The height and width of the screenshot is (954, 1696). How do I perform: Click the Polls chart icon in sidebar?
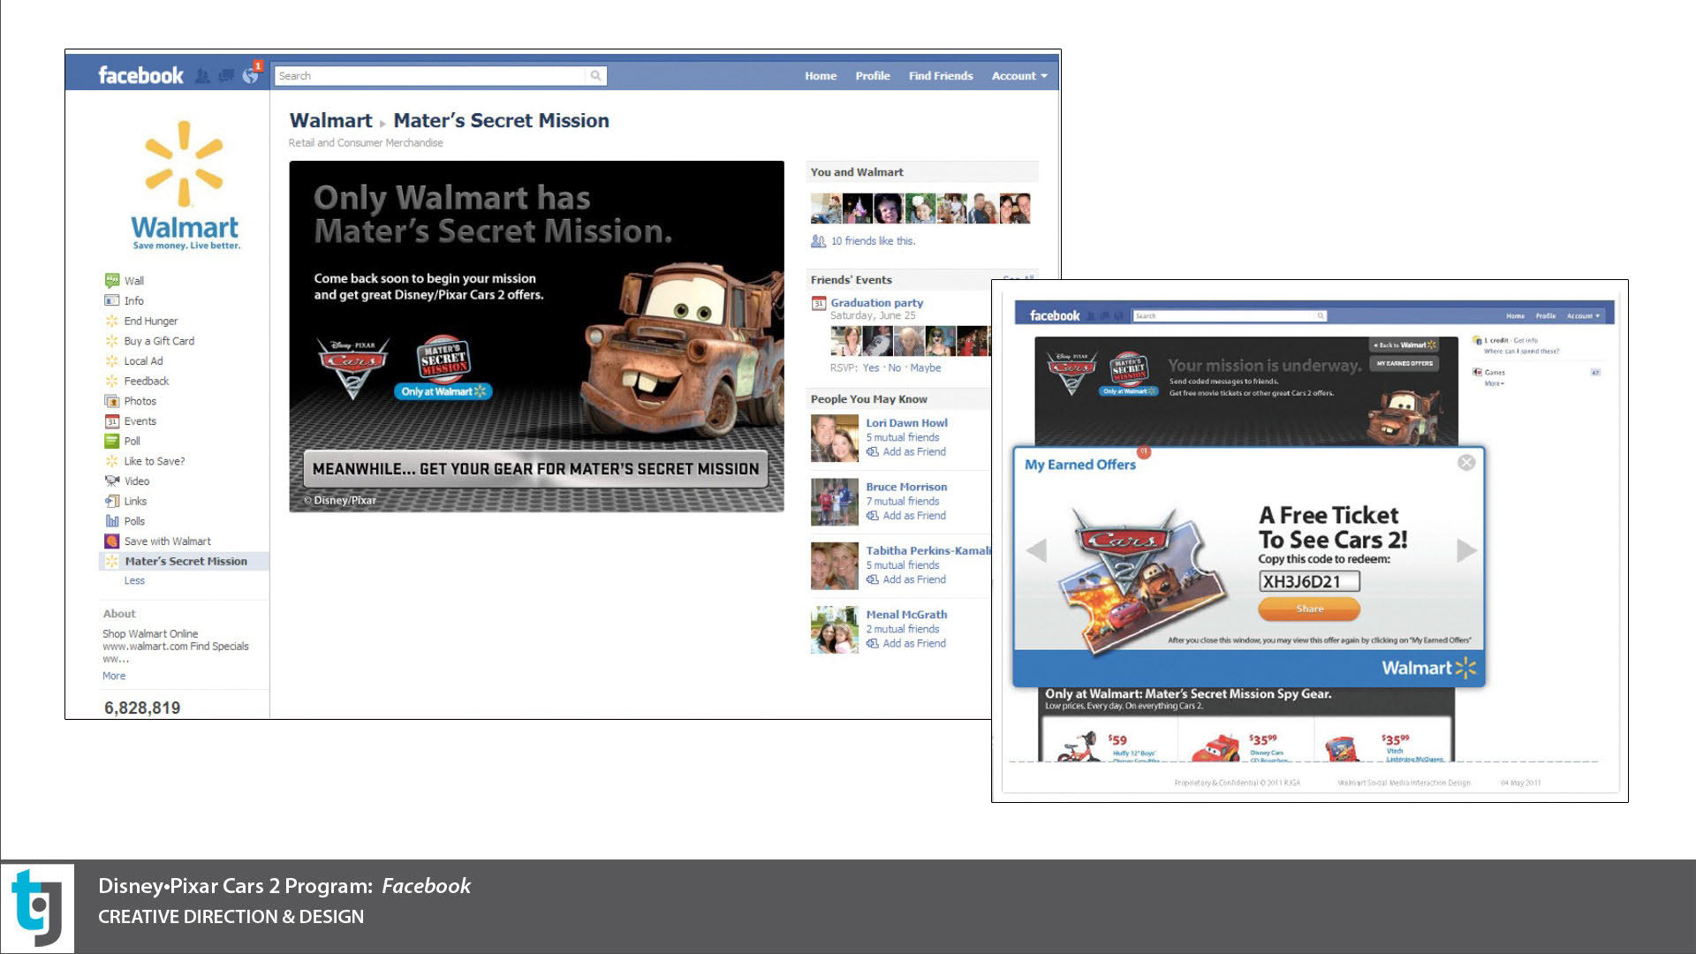point(111,521)
